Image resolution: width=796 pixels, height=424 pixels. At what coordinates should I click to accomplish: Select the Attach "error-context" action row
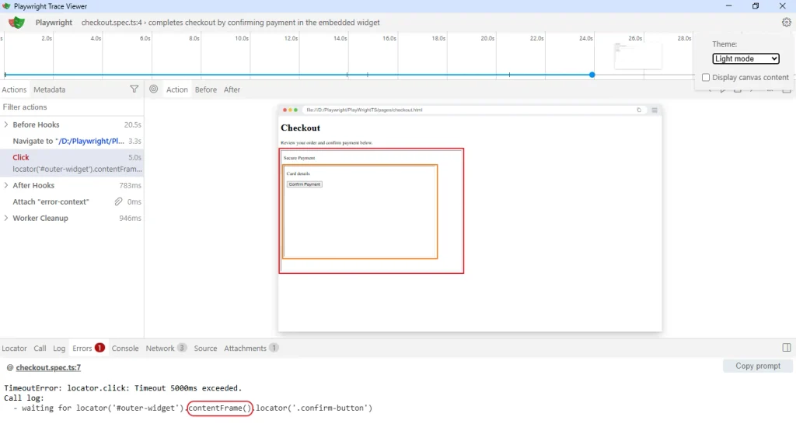pyautogui.click(x=72, y=201)
